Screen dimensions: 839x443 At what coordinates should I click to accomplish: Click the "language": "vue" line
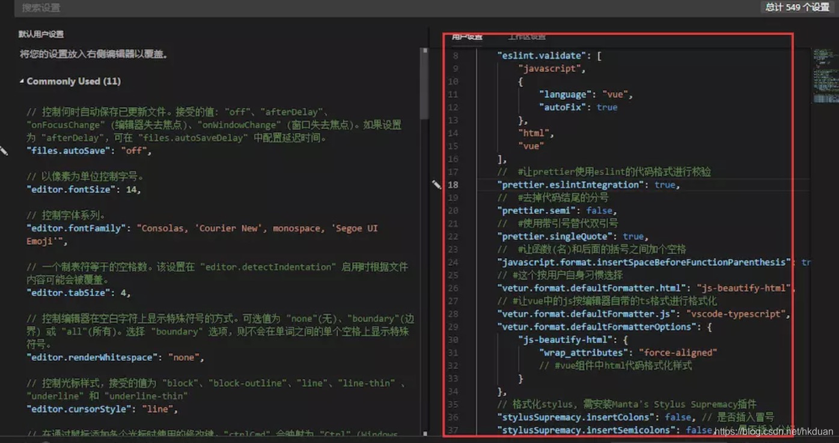tap(586, 94)
